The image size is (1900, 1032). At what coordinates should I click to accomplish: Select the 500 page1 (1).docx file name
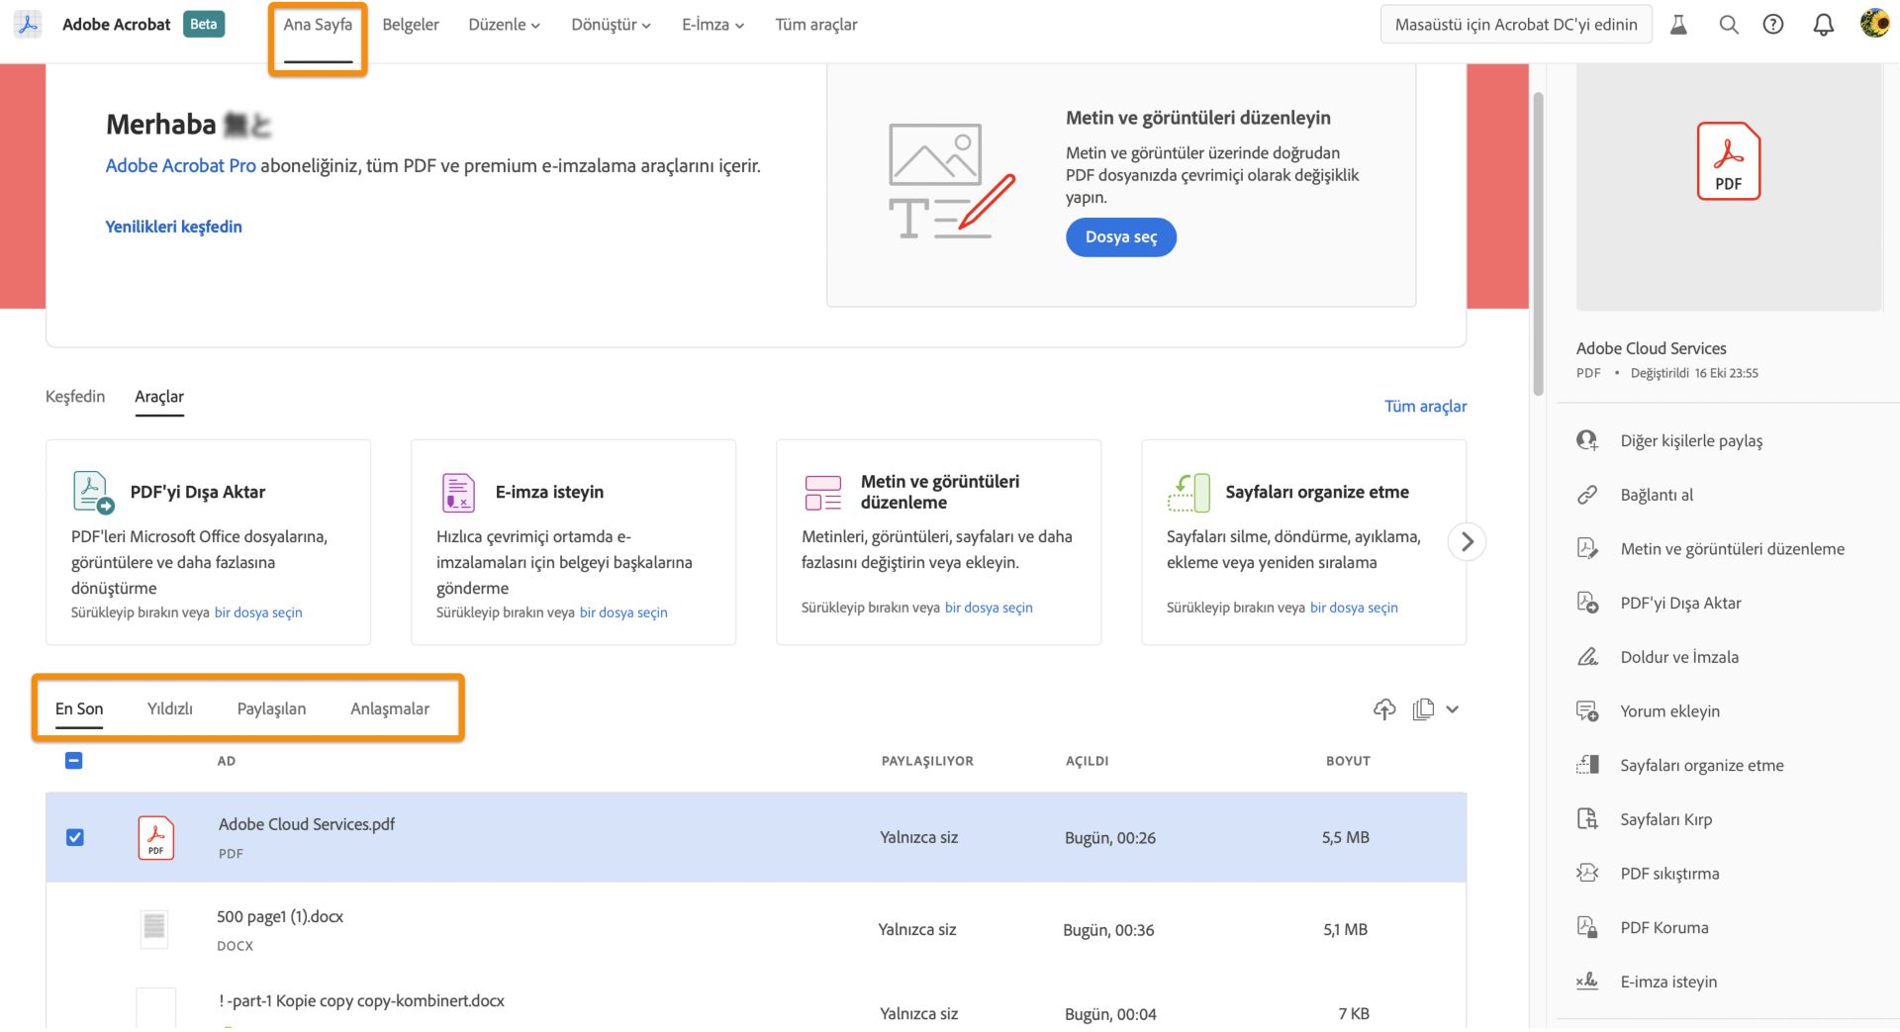click(x=280, y=918)
